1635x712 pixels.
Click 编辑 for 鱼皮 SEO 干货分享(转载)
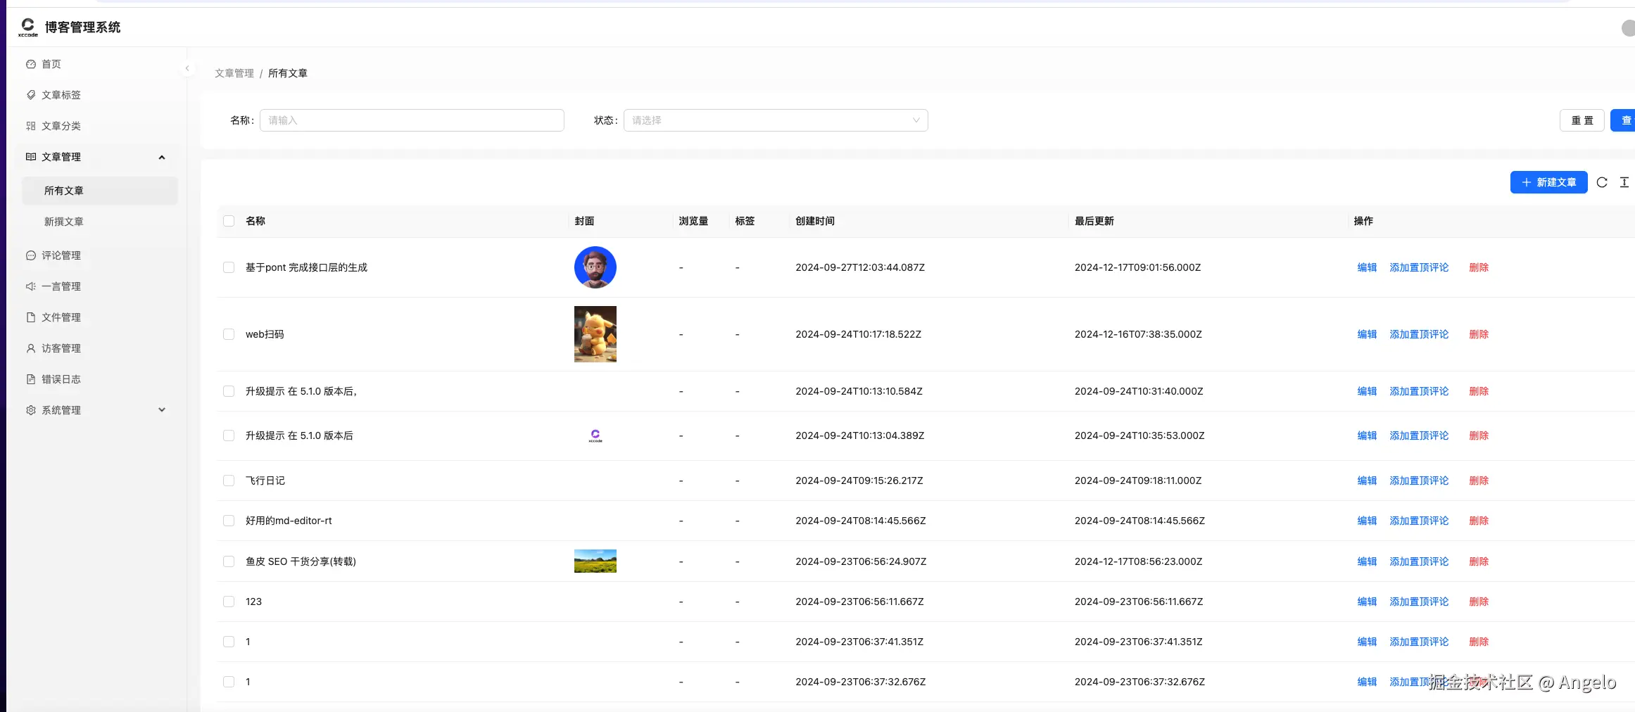[x=1367, y=561]
